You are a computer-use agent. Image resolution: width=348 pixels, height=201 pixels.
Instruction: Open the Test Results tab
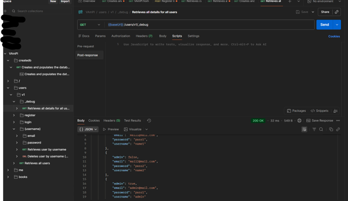coord(132,121)
